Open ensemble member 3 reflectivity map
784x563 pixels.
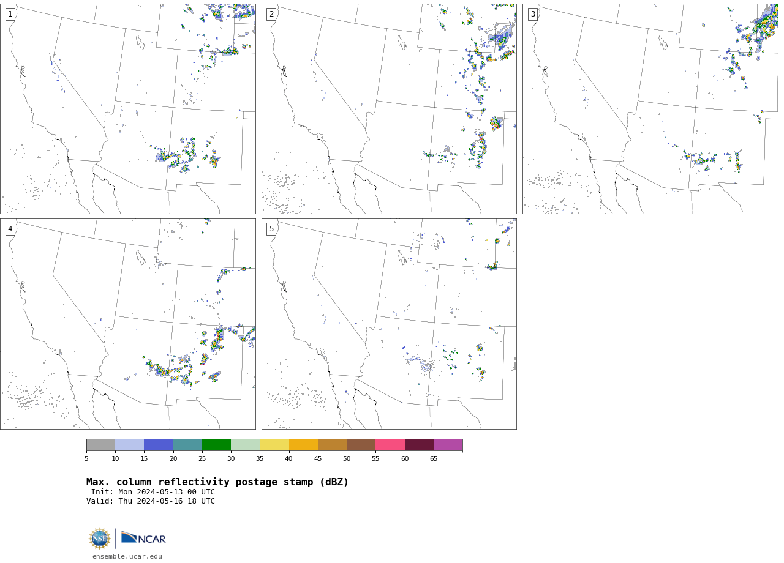click(x=650, y=109)
